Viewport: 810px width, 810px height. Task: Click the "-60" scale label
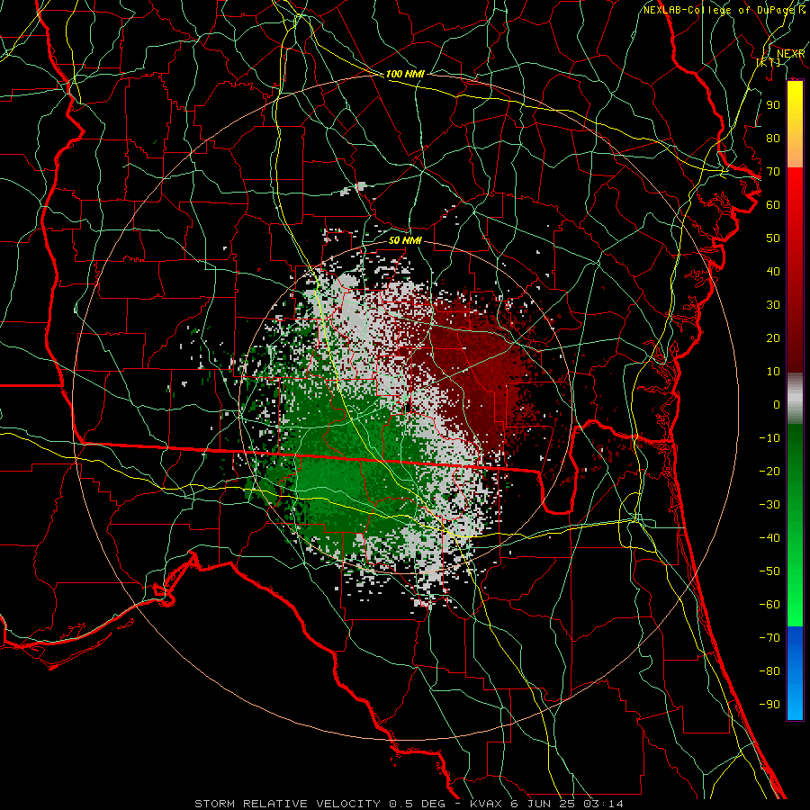[x=769, y=605]
